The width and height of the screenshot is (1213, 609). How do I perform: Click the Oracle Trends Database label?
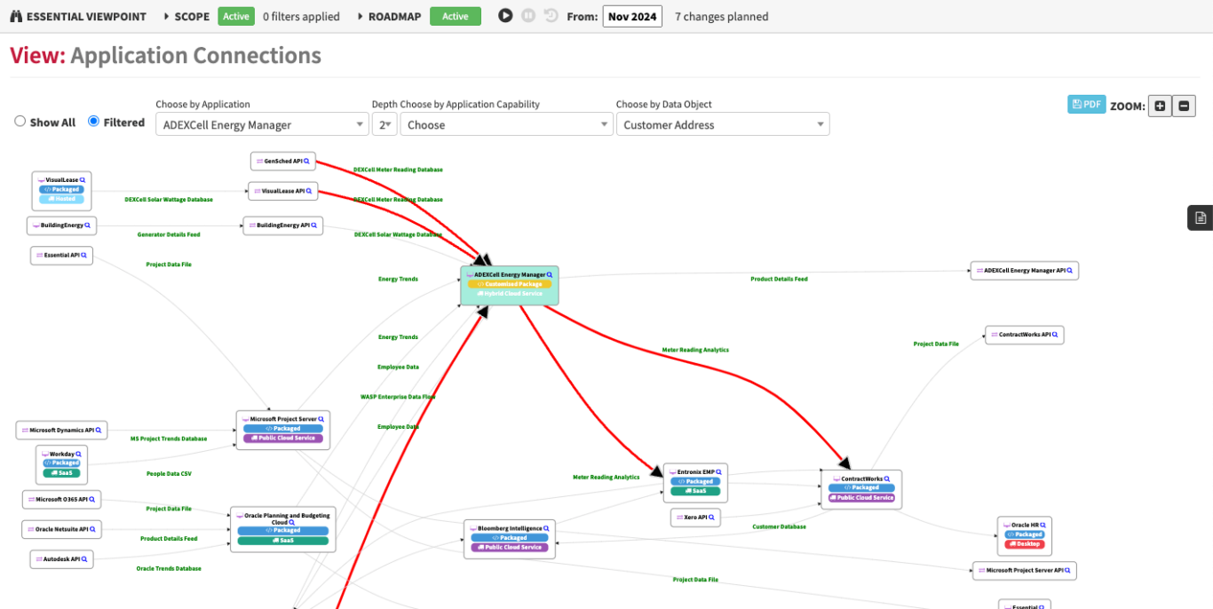[x=169, y=568]
